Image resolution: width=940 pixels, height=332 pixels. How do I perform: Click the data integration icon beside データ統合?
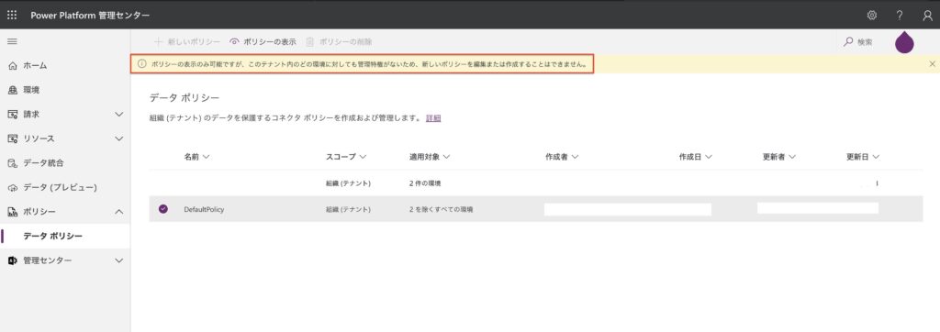click(x=13, y=163)
